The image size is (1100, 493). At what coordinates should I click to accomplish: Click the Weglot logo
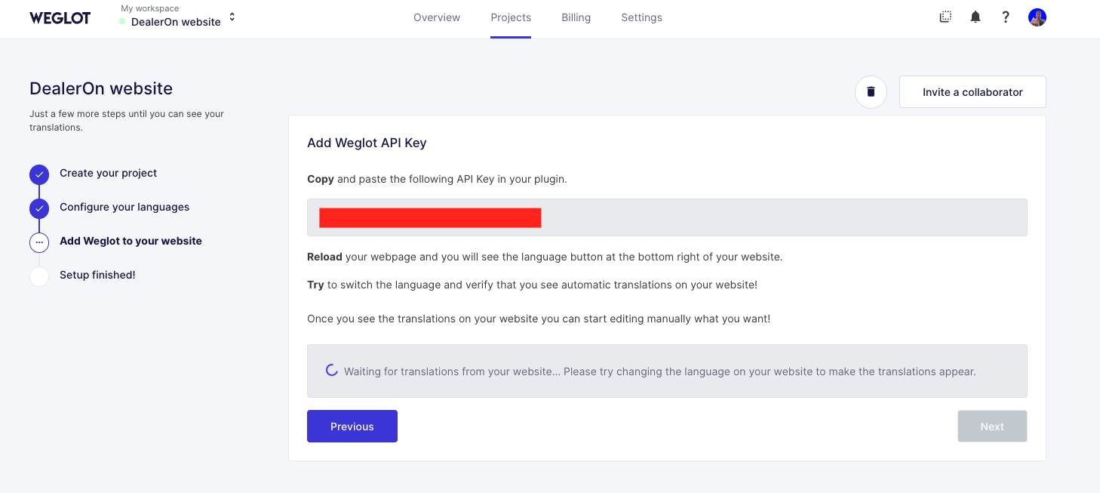click(60, 17)
